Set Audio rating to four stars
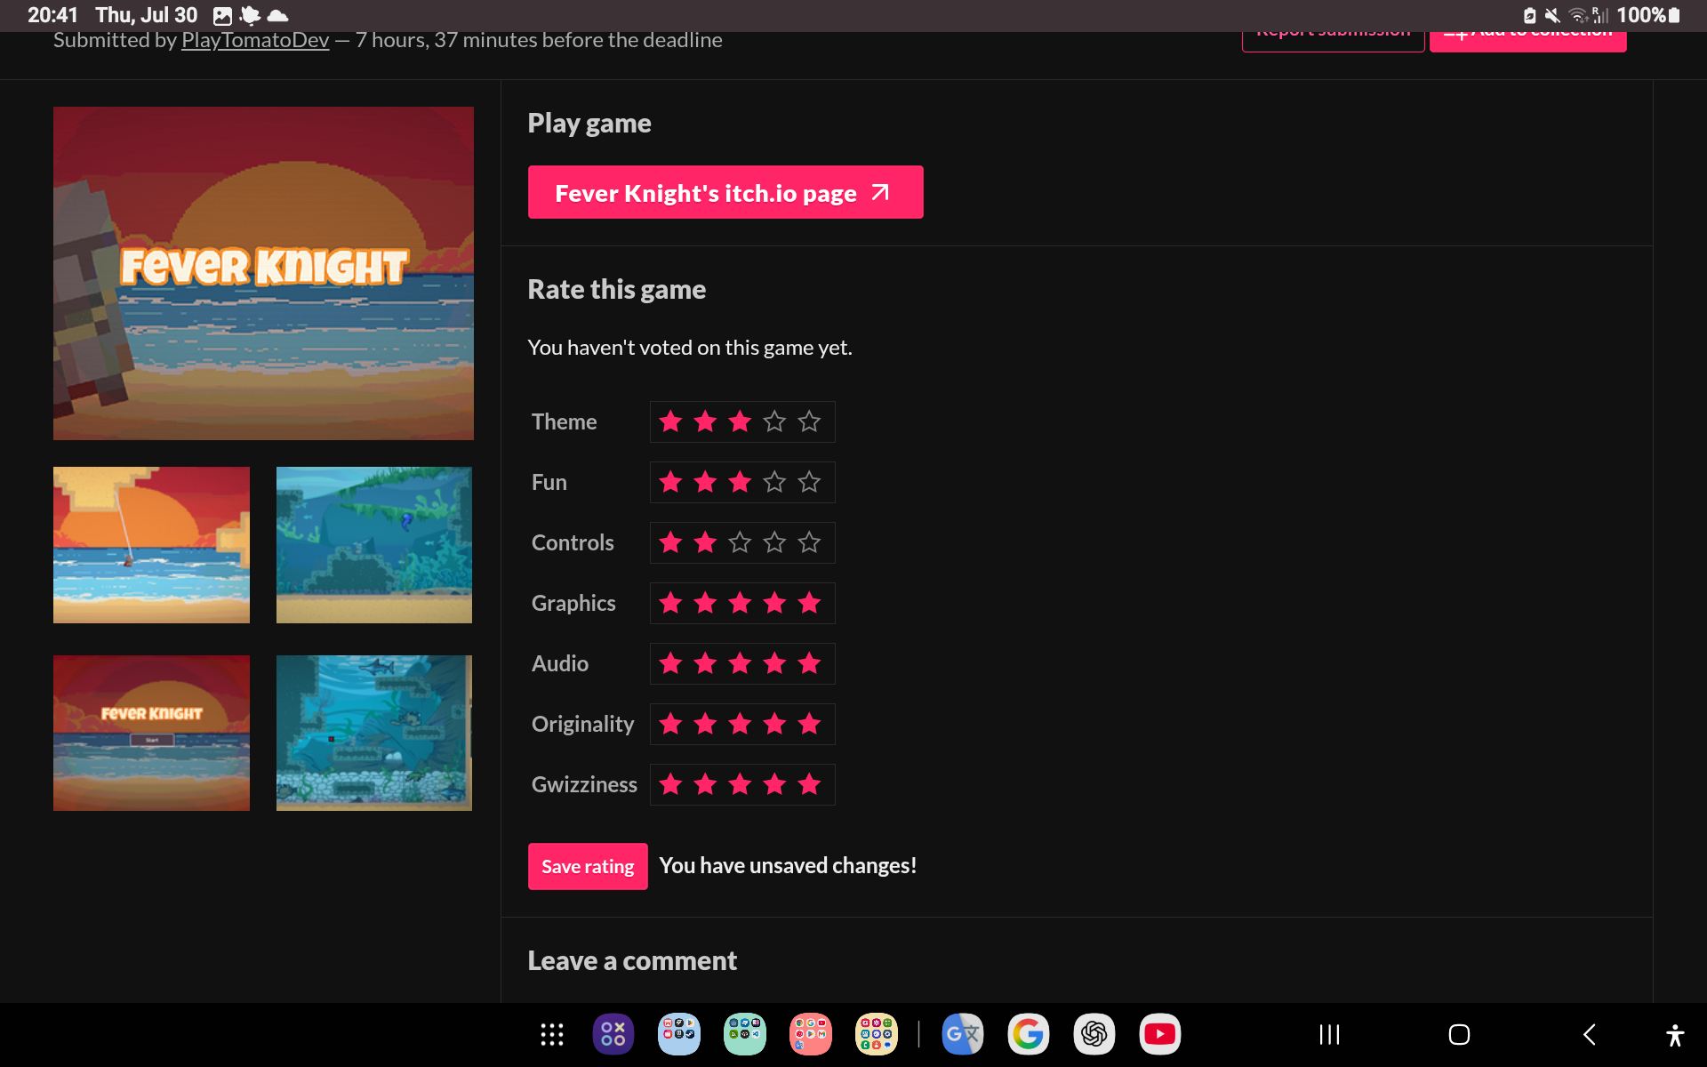 click(774, 663)
